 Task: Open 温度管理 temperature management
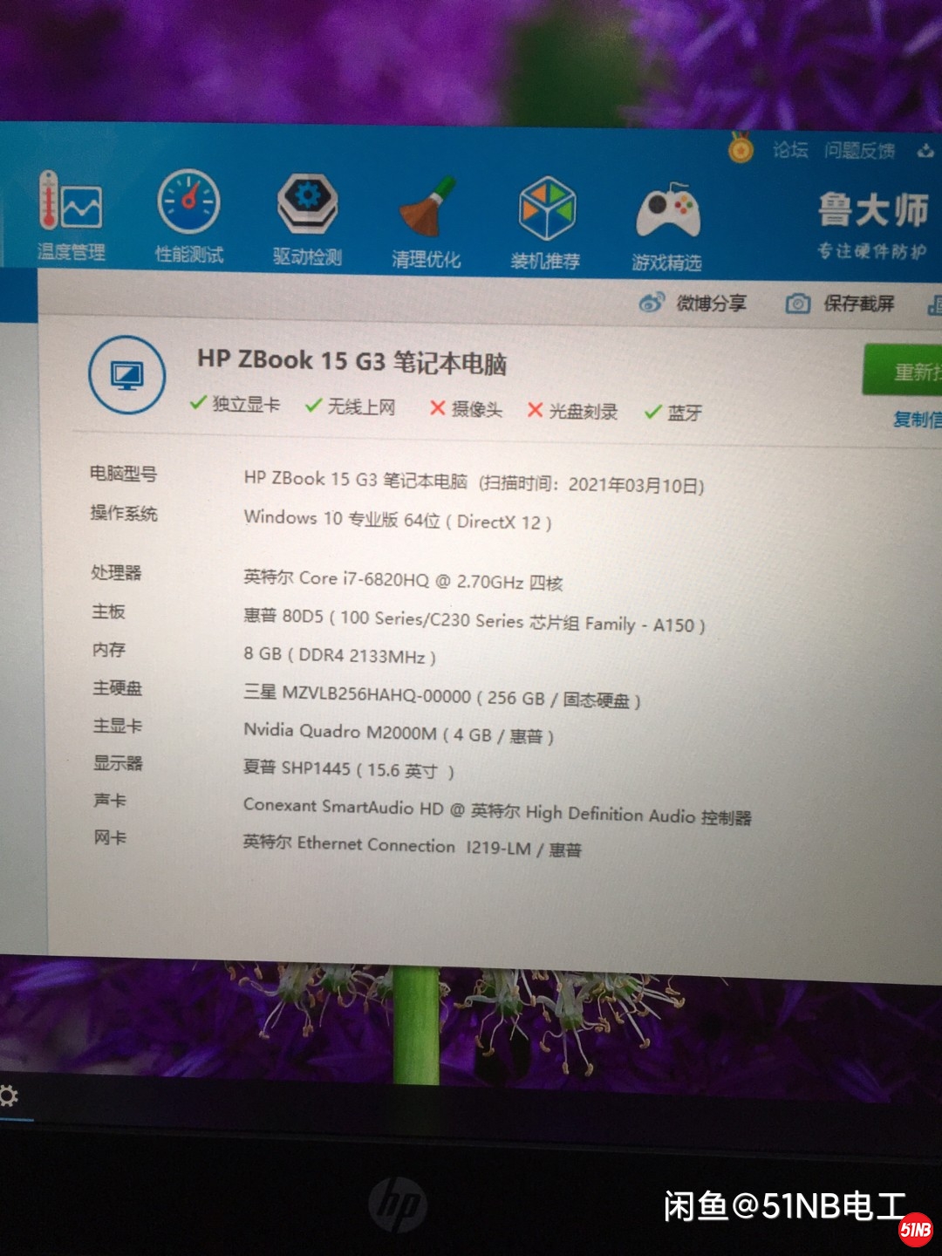72,216
